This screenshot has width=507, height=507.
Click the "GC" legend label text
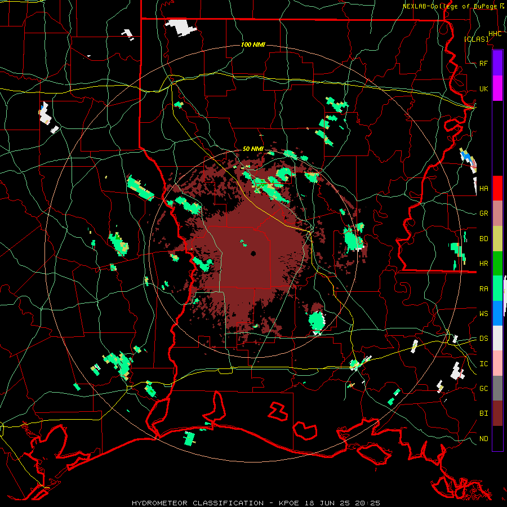[484, 388]
